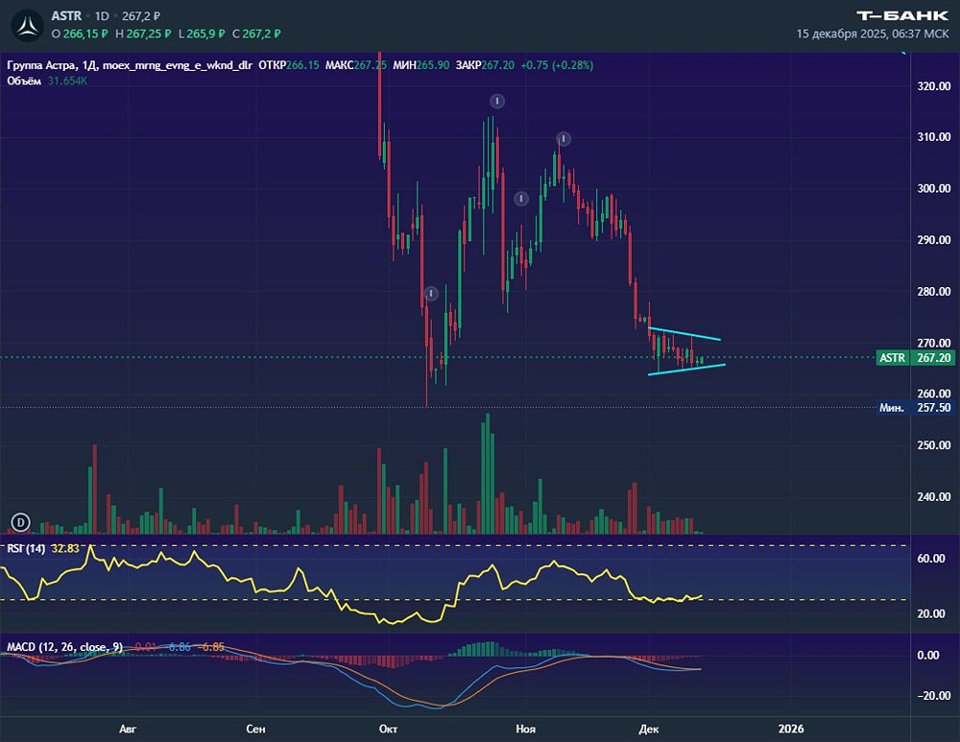Click the blue MACD value '-6.86'

177,647
